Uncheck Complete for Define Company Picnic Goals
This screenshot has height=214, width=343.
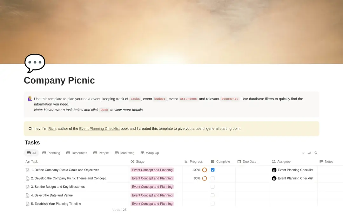[212, 170]
